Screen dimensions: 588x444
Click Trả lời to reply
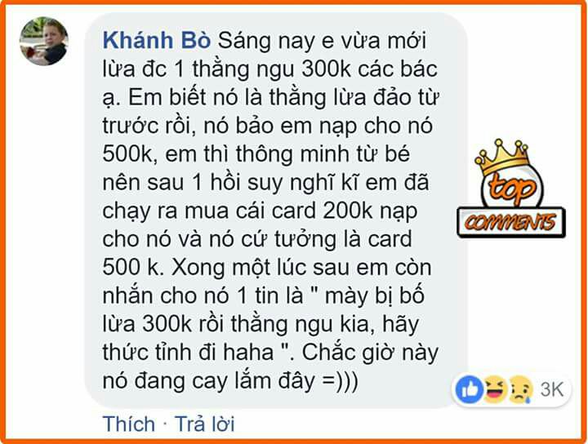click(x=204, y=424)
